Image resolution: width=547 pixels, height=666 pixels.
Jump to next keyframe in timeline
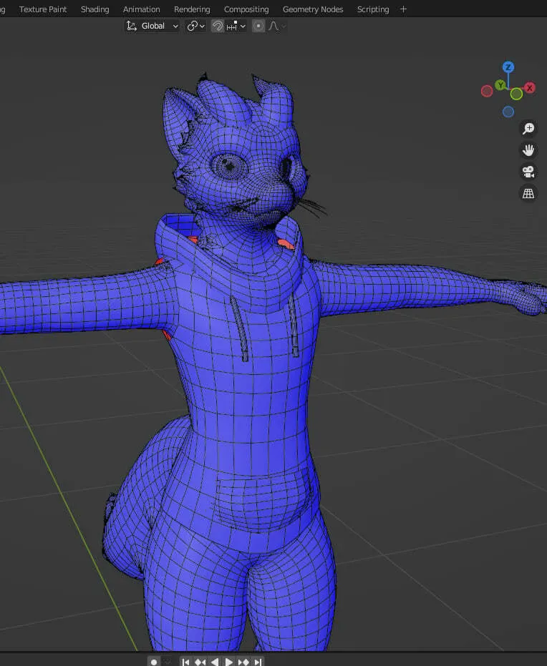243,662
